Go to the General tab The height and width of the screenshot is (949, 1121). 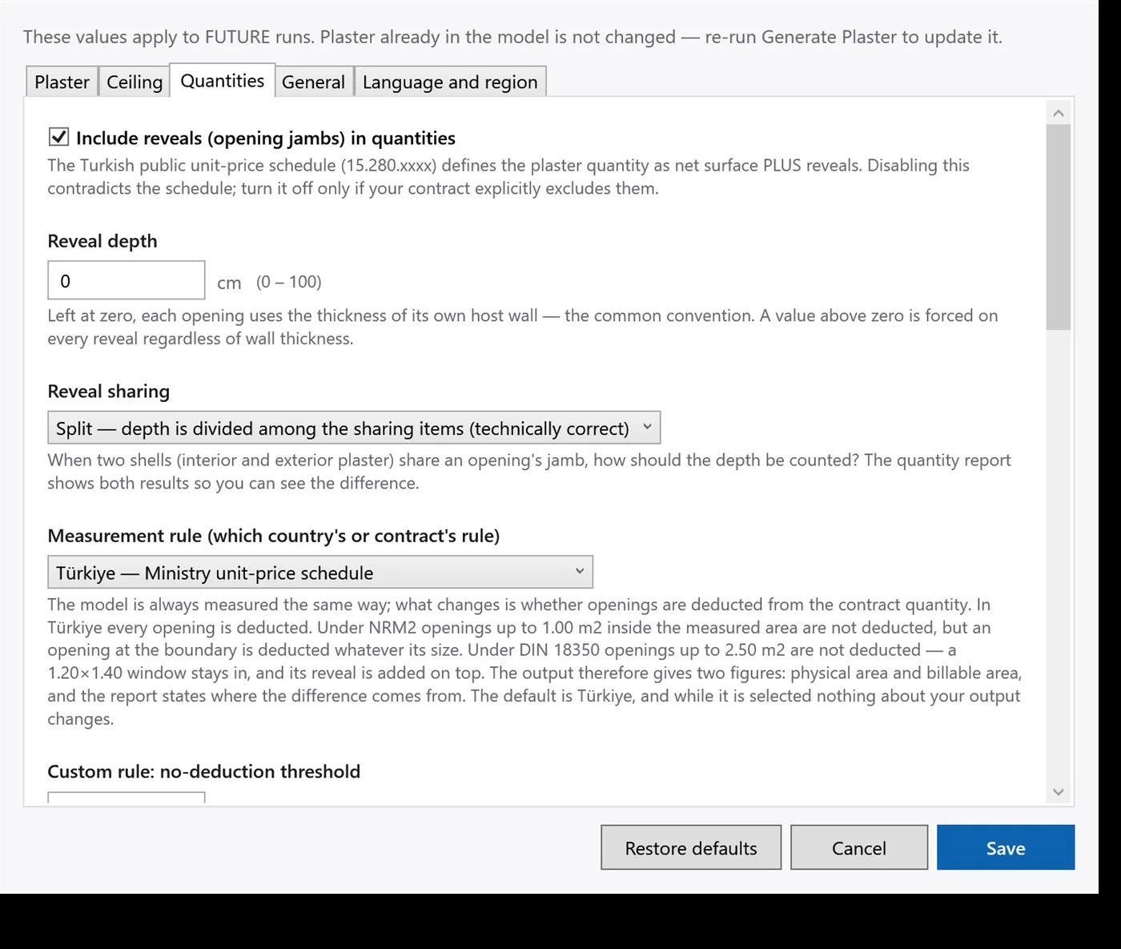313,82
